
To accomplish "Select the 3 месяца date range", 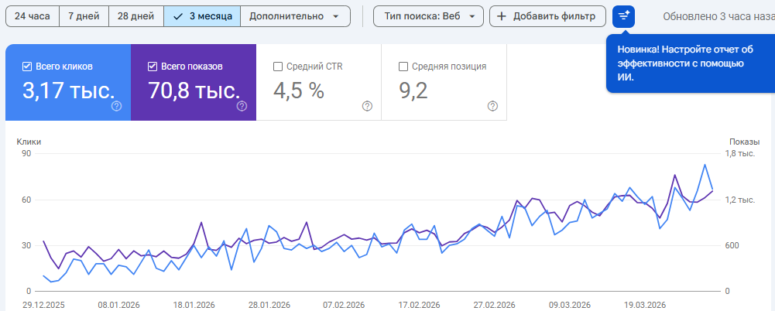I will click(202, 15).
